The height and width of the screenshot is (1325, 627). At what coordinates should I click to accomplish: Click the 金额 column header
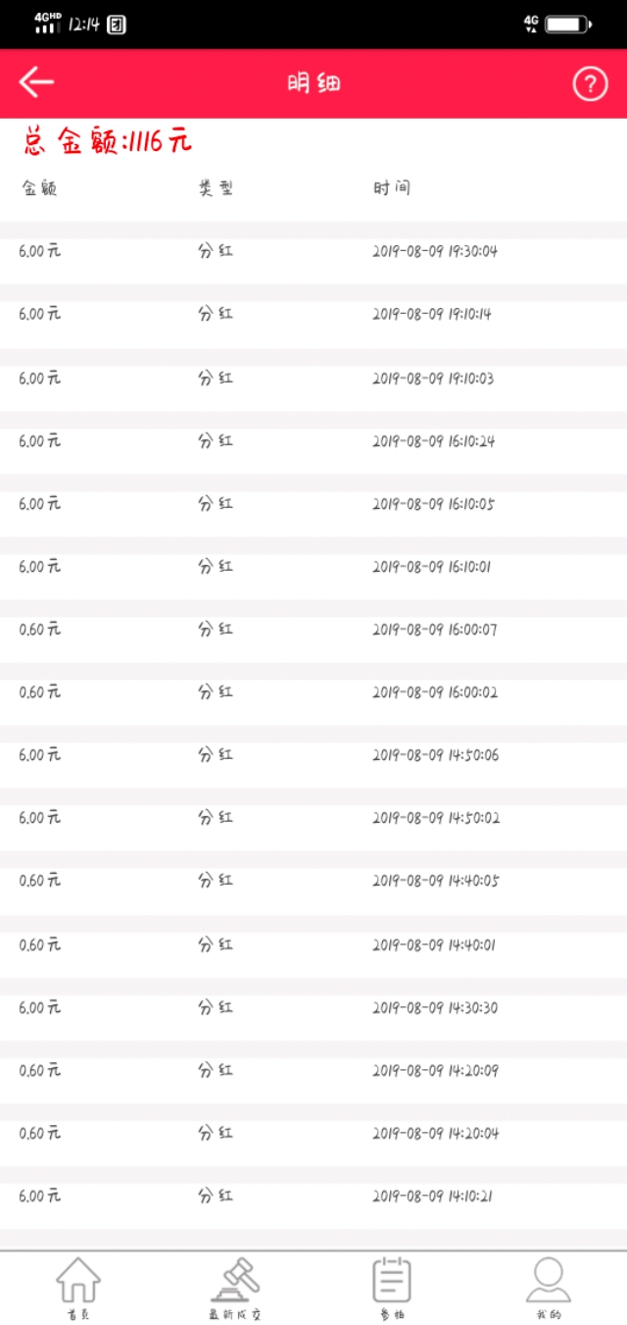pyautogui.click(x=40, y=188)
